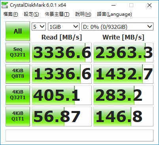The width and height of the screenshot is (159, 145).
Task: Minimize the CrystalDiskMark window
Action: [114, 5]
